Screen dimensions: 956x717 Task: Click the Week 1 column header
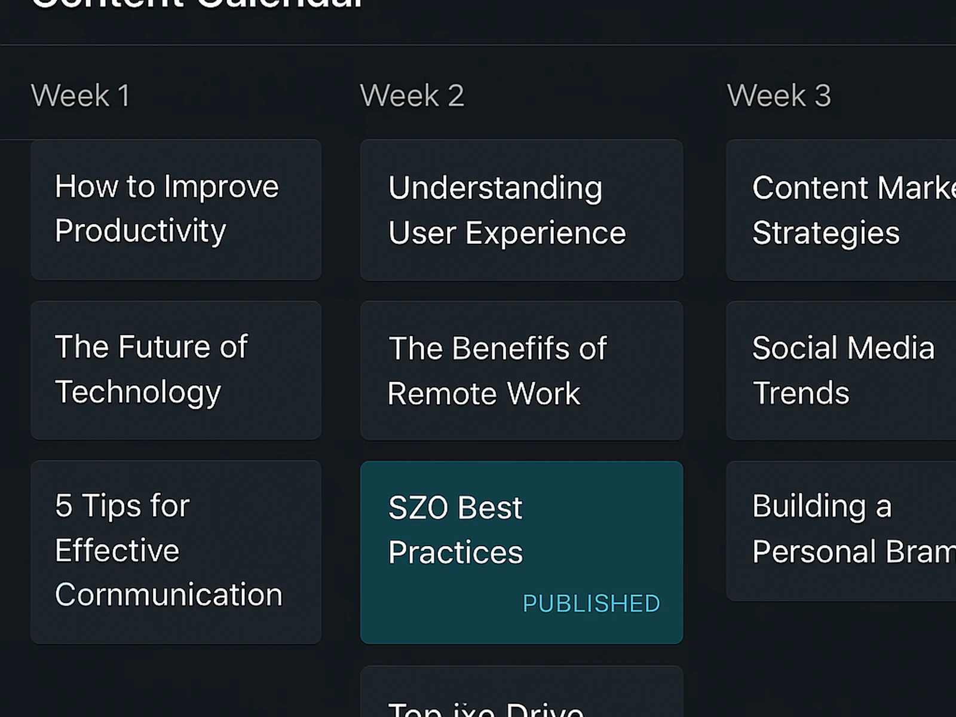click(x=80, y=96)
